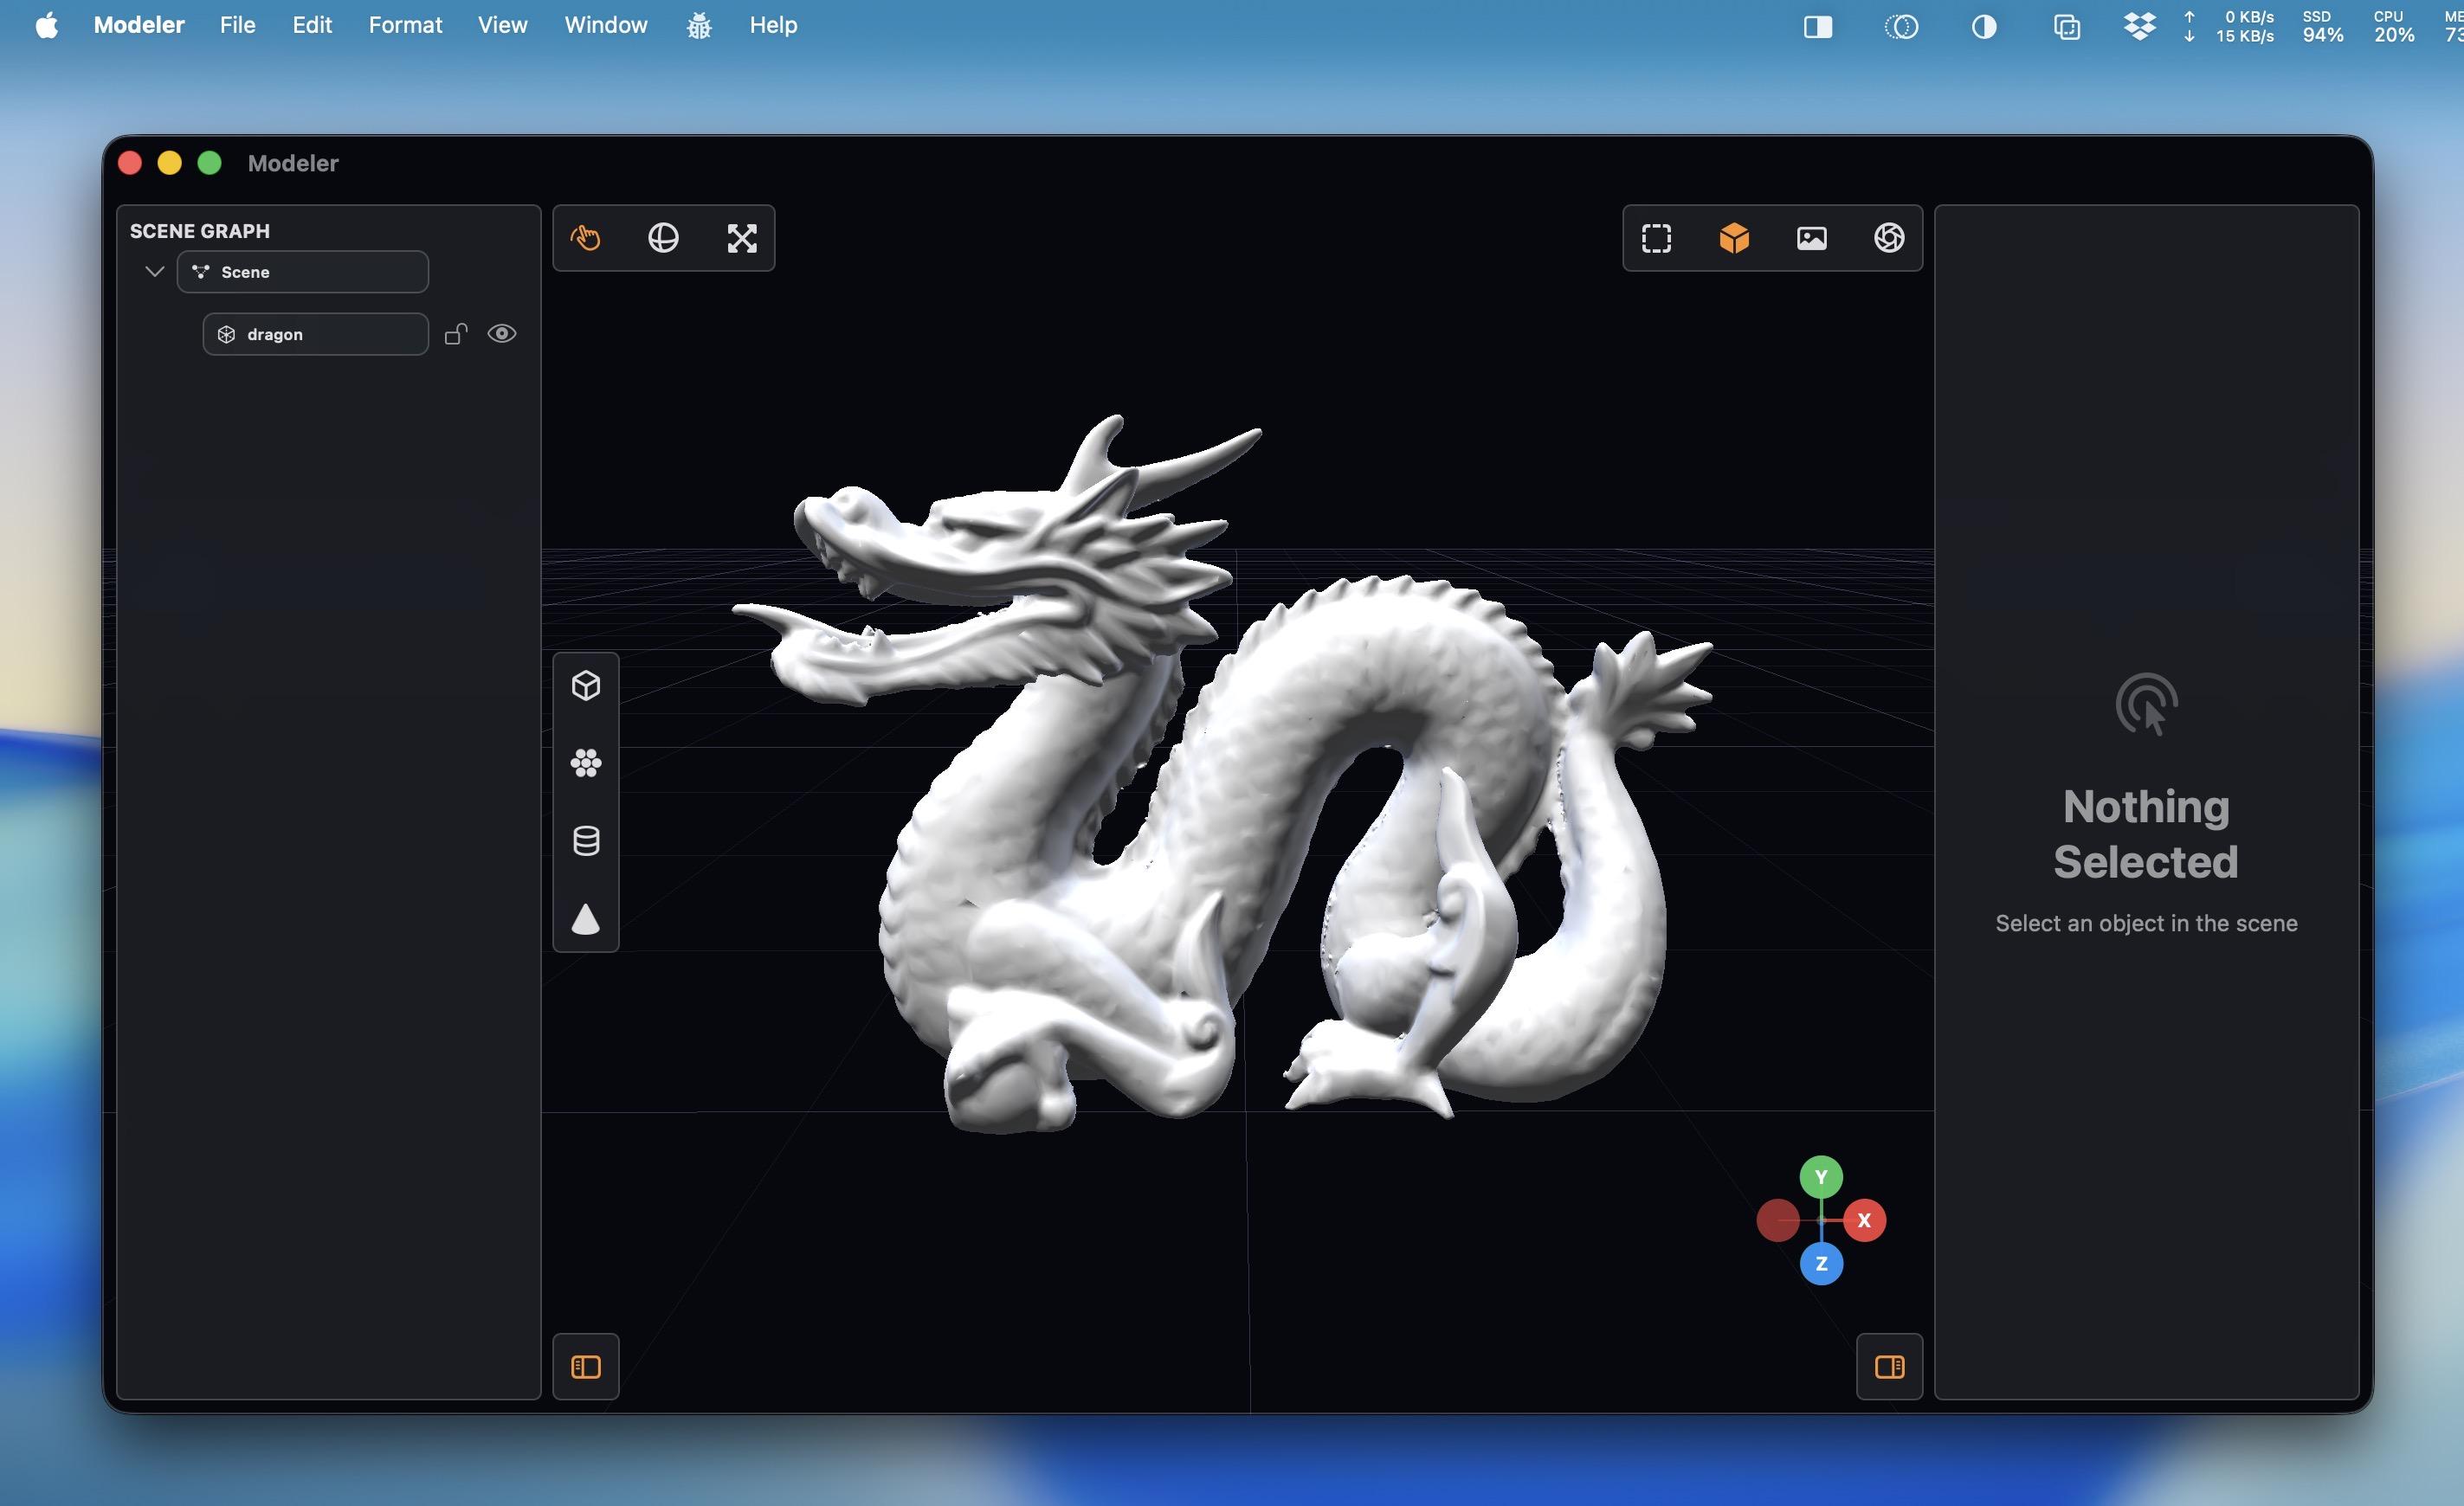The image size is (2464, 1506).
Task: Select the Scene node in scene graph
Action: click(x=303, y=272)
